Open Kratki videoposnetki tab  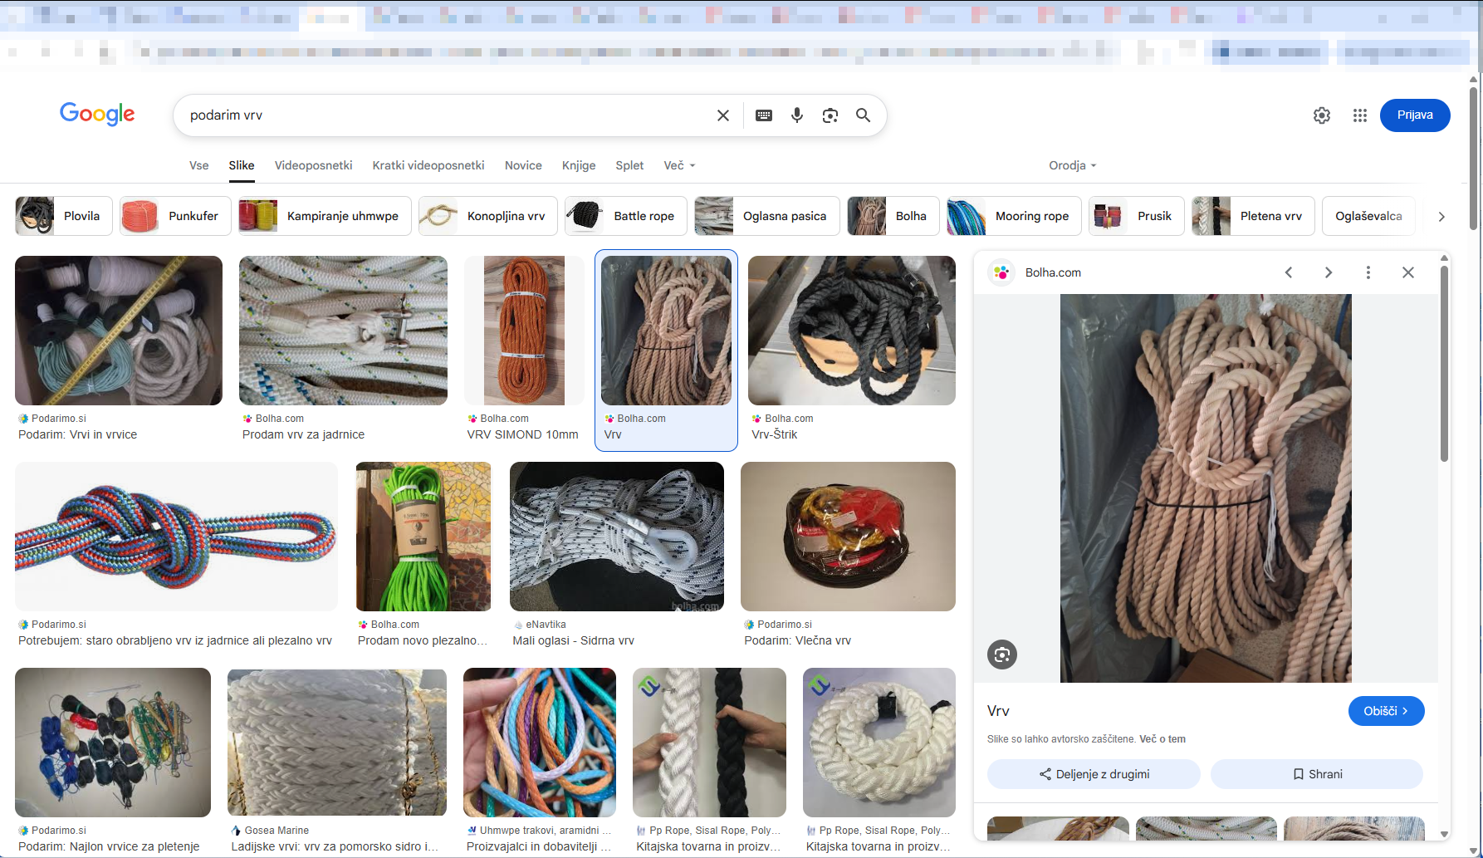(428, 165)
